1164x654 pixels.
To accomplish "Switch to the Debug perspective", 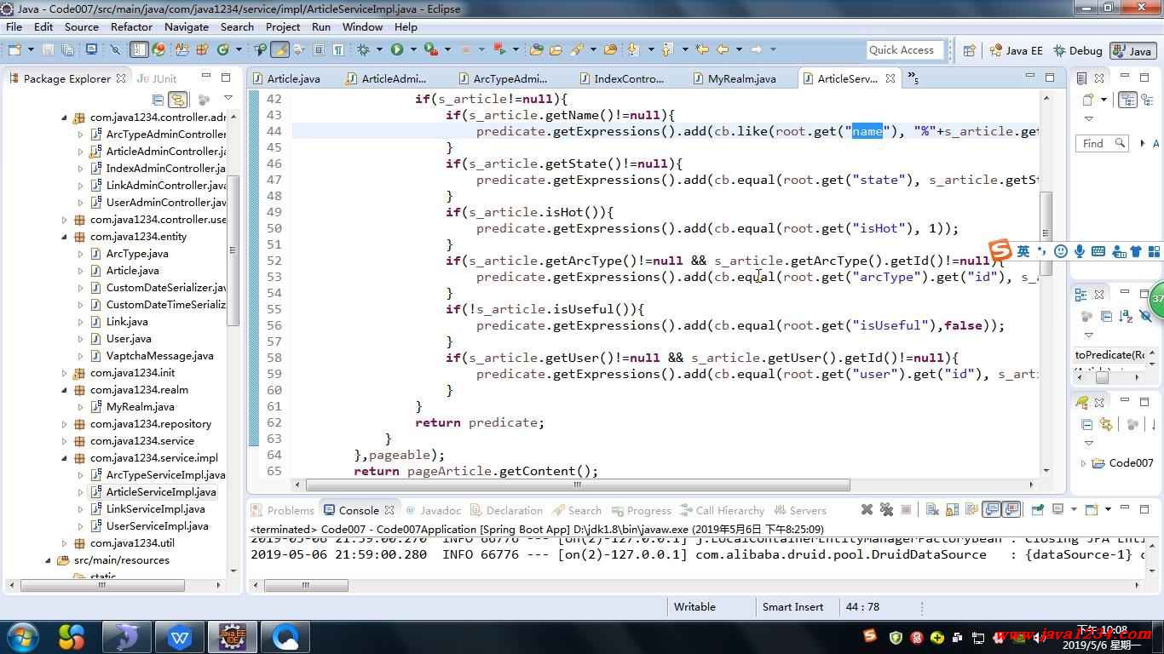I will tap(1078, 50).
